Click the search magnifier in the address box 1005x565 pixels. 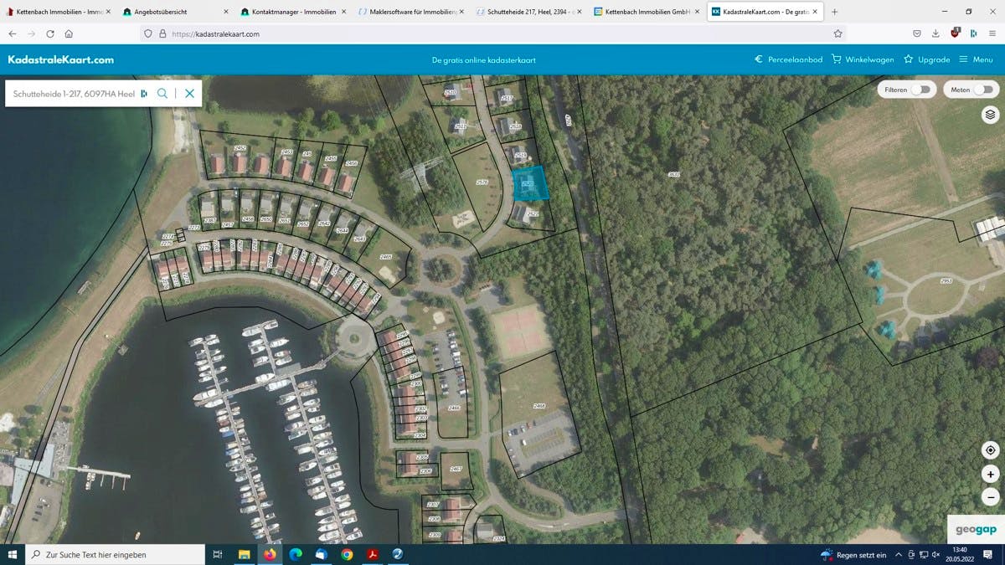[162, 94]
